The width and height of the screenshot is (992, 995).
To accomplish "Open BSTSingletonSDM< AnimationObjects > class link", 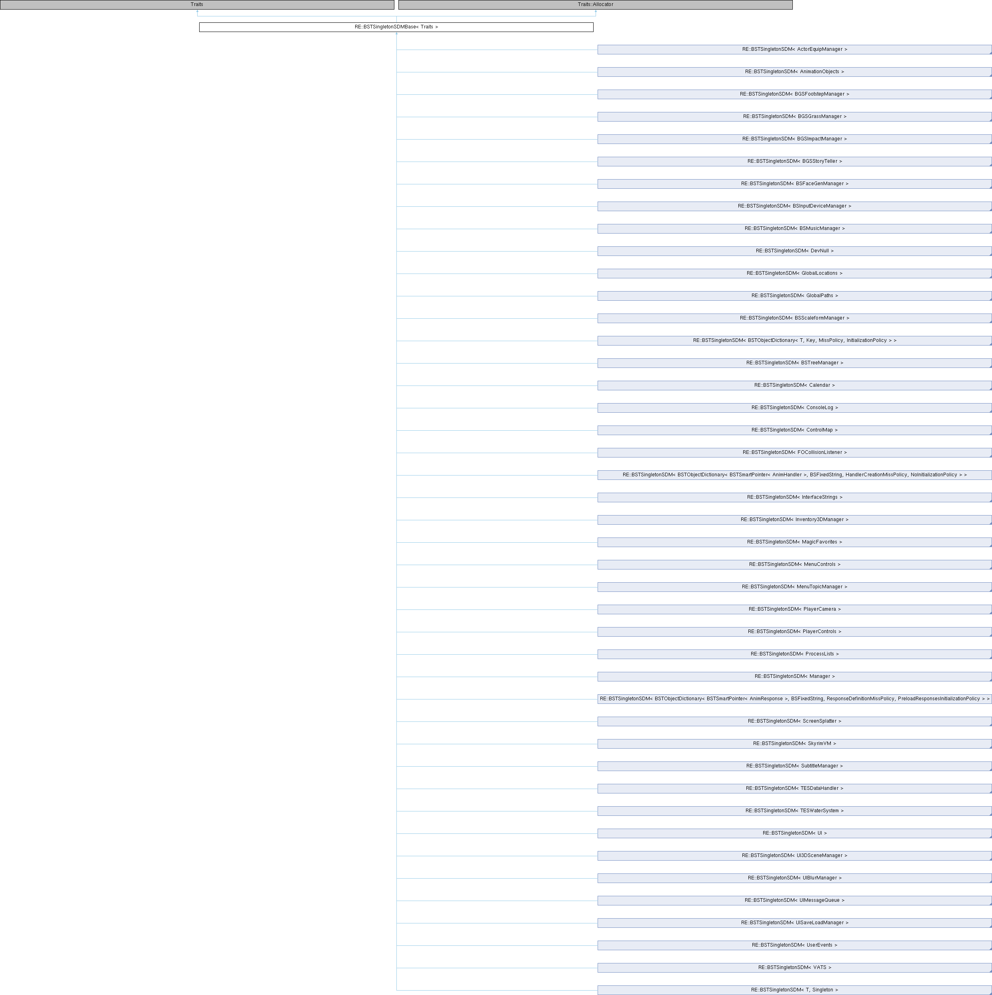I will tap(794, 72).
